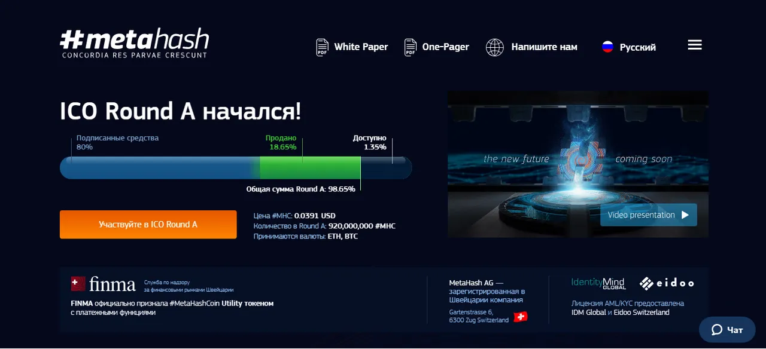The height and width of the screenshot is (349, 766).
Task: Click Служба по надзору caption
Action: (x=189, y=286)
